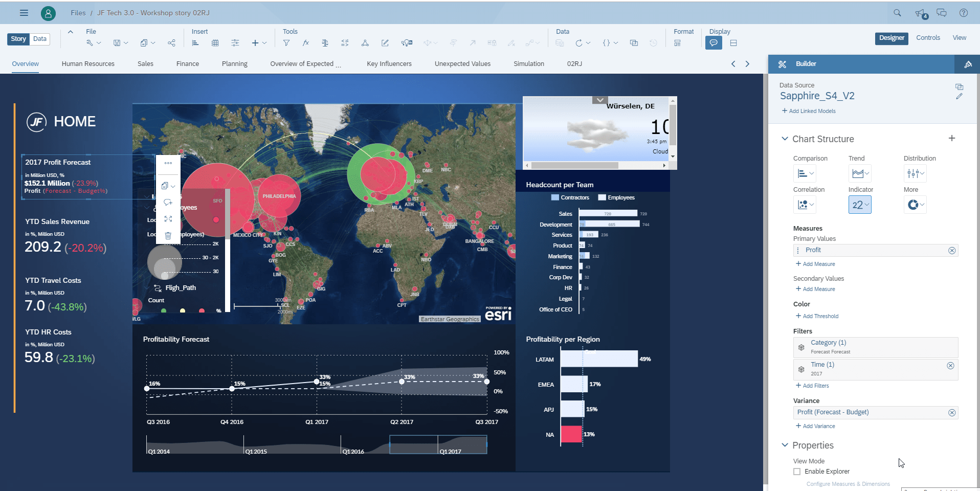This screenshot has height=491, width=980.
Task: Switch to the Human Resources page tab
Action: [88, 64]
